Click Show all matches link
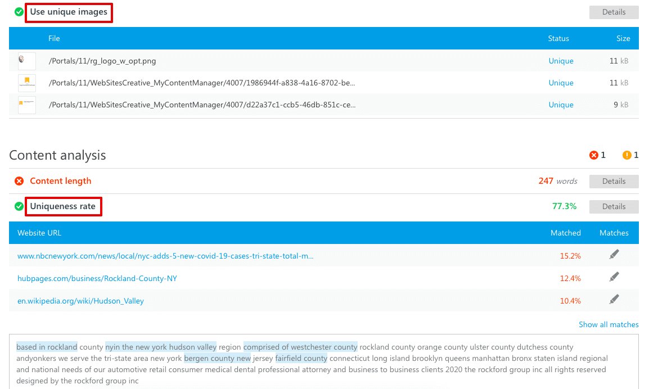The image size is (649, 389). click(609, 324)
